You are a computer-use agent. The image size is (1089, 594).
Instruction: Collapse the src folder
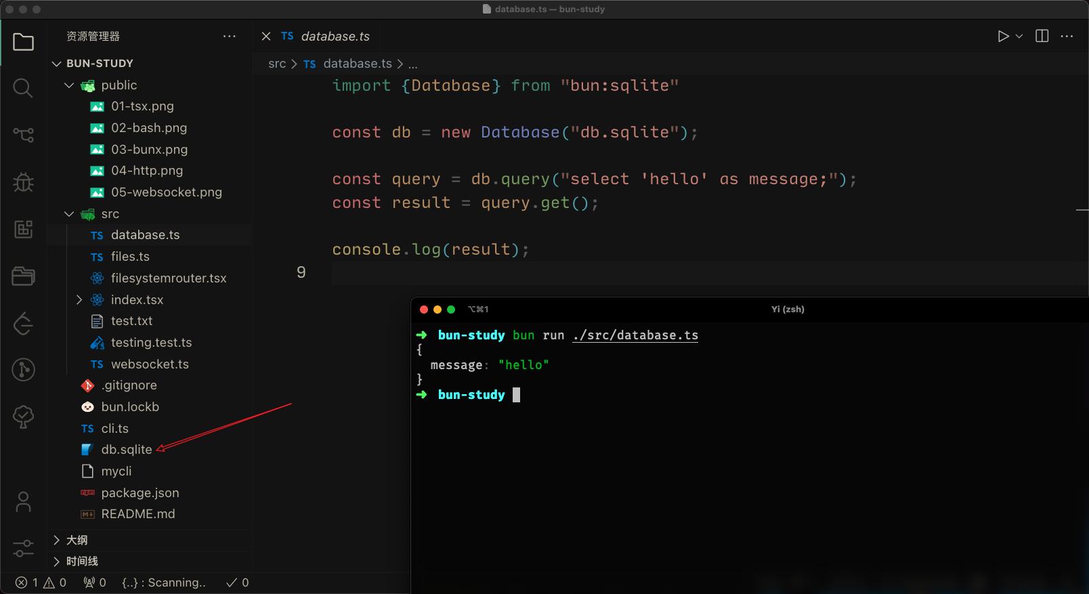pyautogui.click(x=69, y=213)
